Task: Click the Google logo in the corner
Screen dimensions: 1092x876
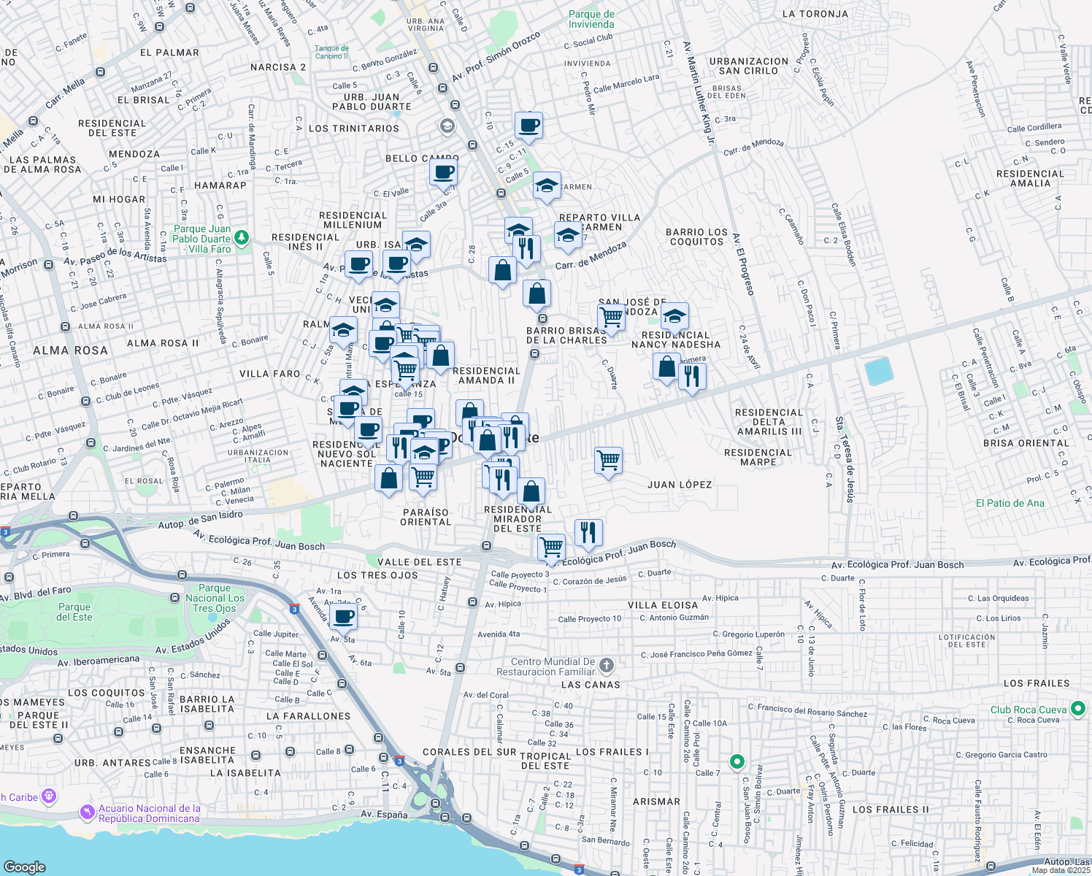Action: pyautogui.click(x=24, y=867)
